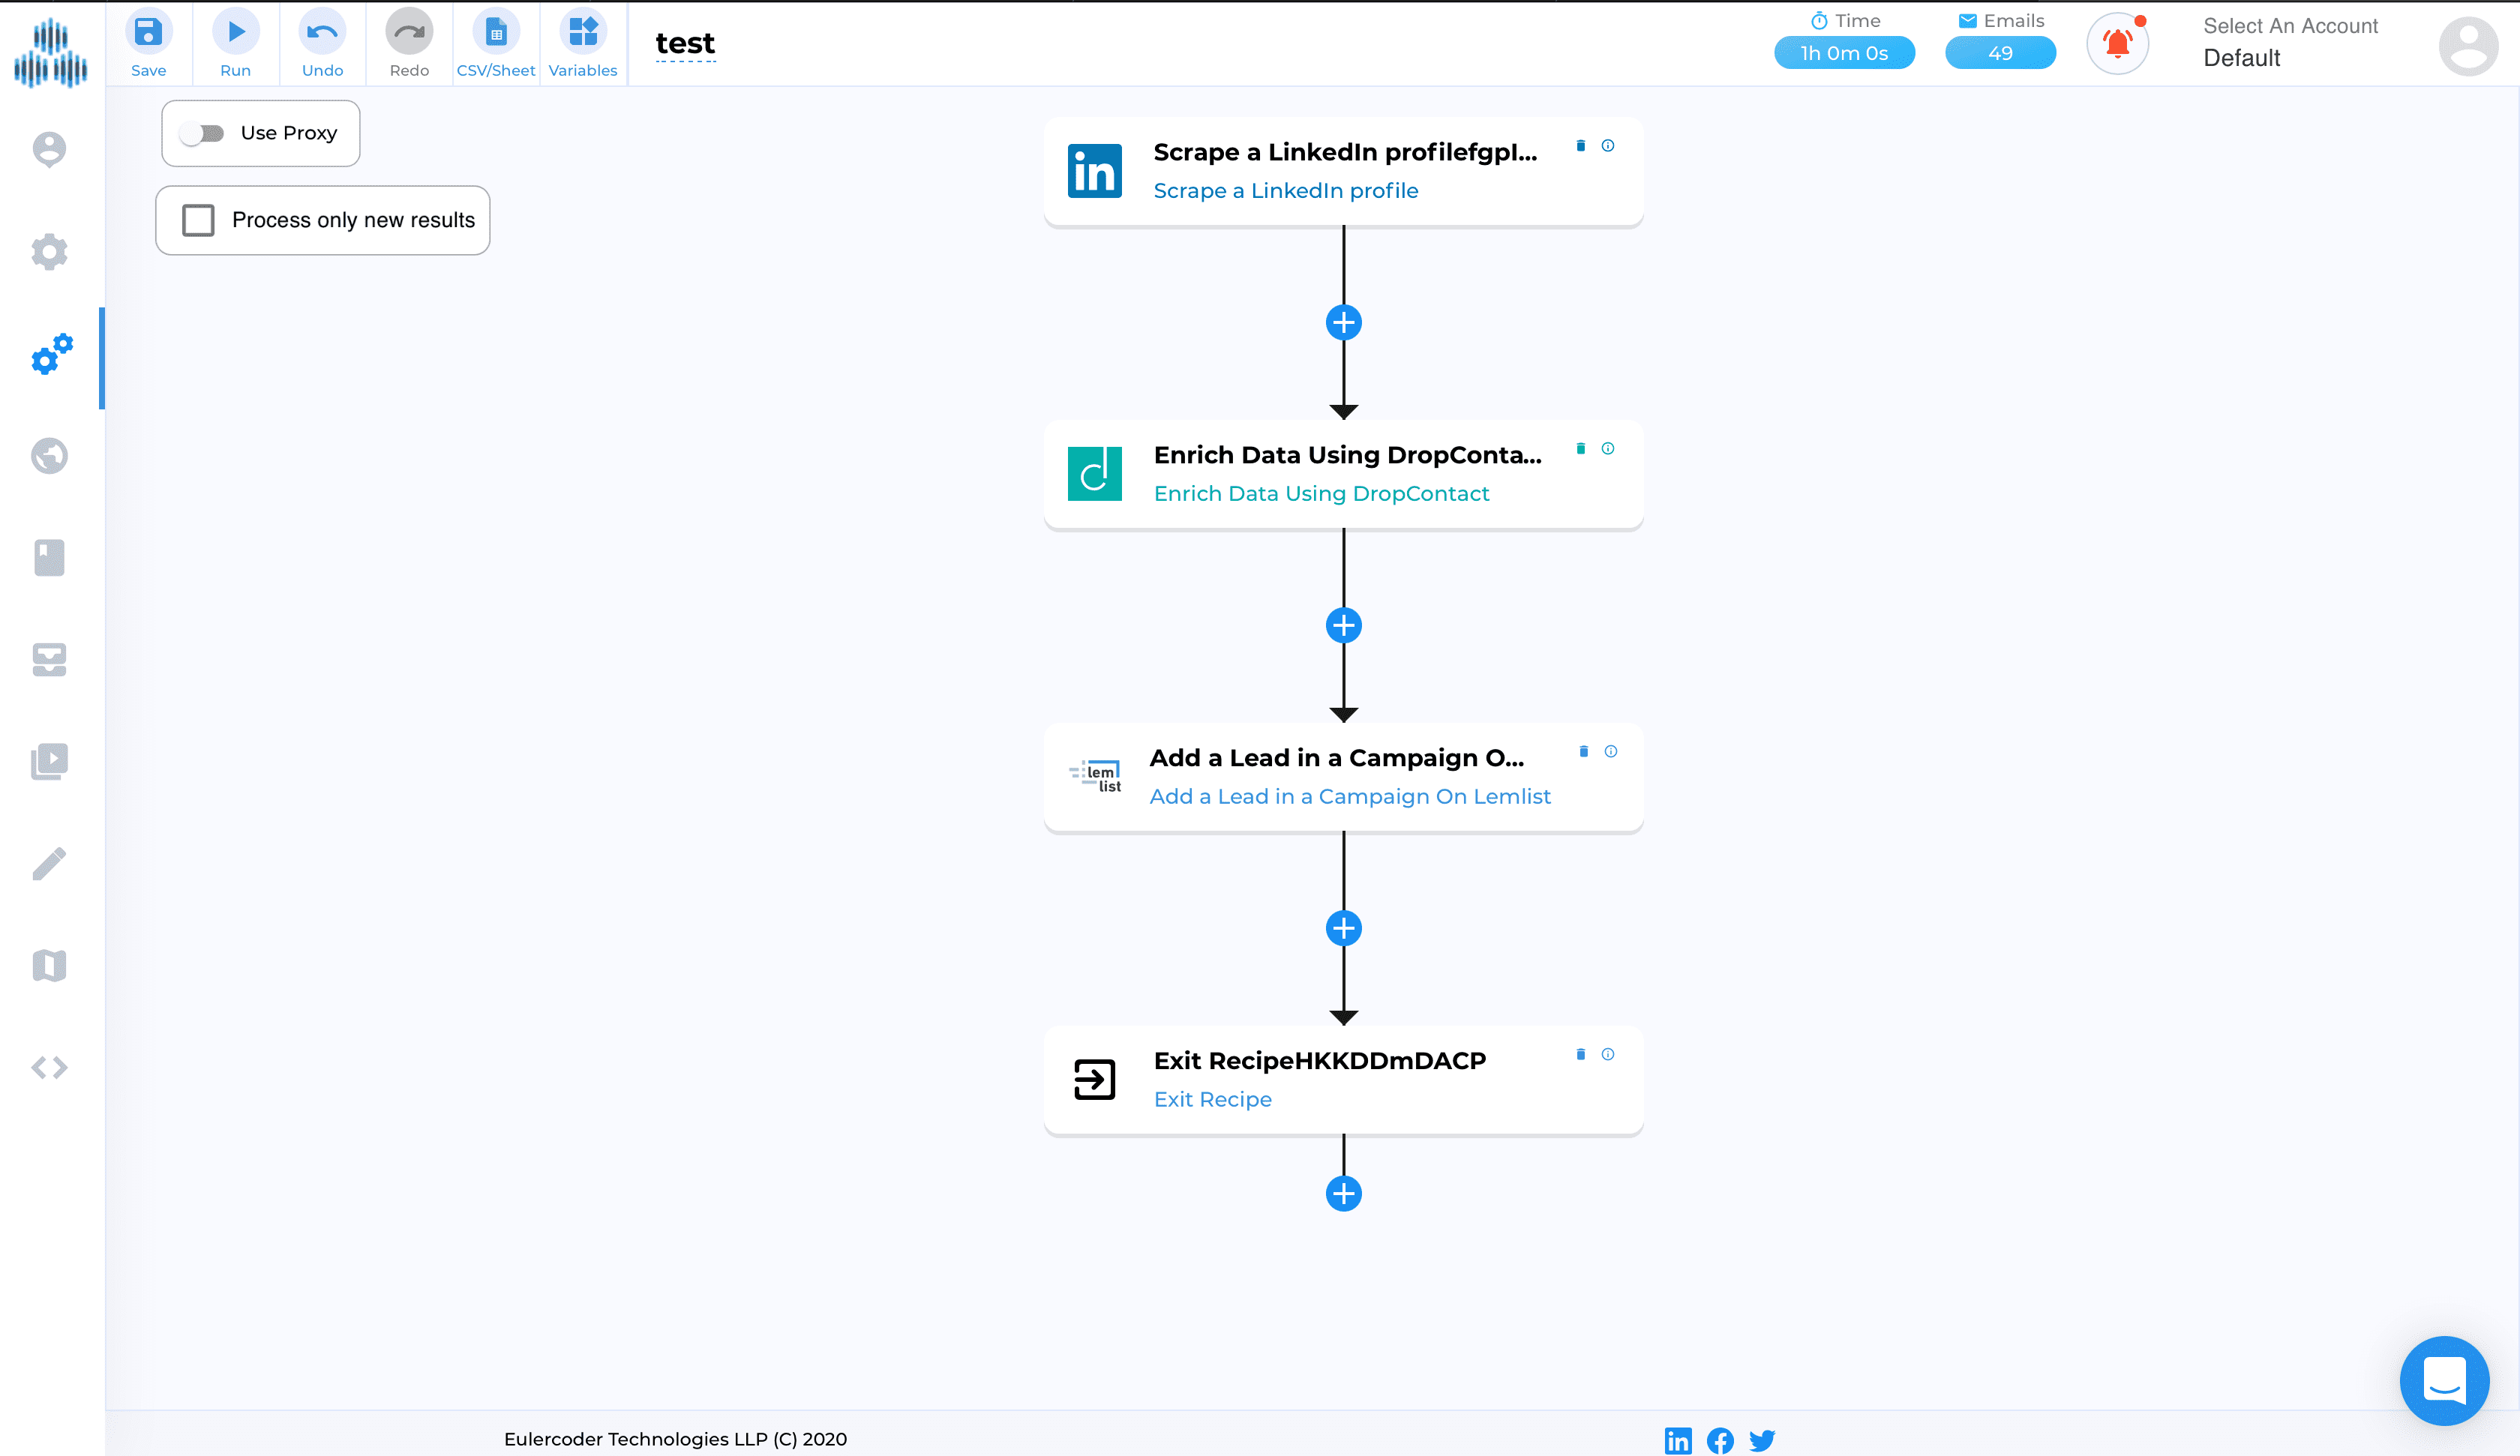Visit the Twitter page from footer
Viewport: 2520px width, 1456px height.
tap(1762, 1441)
